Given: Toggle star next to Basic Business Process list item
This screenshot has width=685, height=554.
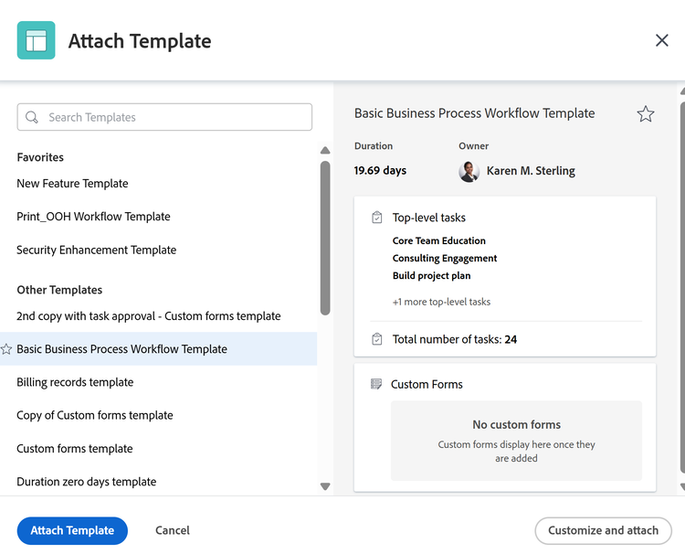Looking at the screenshot, I should point(6,349).
